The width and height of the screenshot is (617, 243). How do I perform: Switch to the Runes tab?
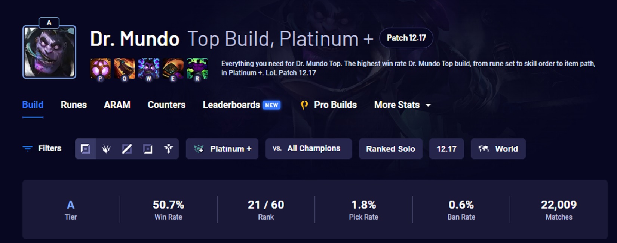pyautogui.click(x=74, y=105)
